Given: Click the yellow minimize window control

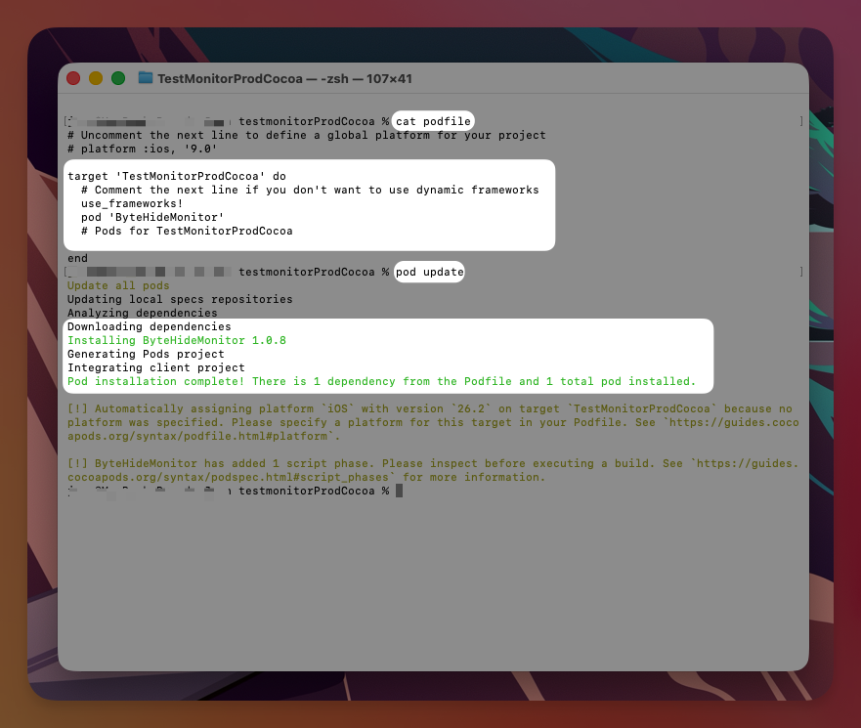Looking at the screenshot, I should 95,77.
